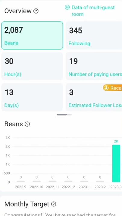Select the 2,087 Beans card
Screen dimensions: 122x216
[32, 35]
